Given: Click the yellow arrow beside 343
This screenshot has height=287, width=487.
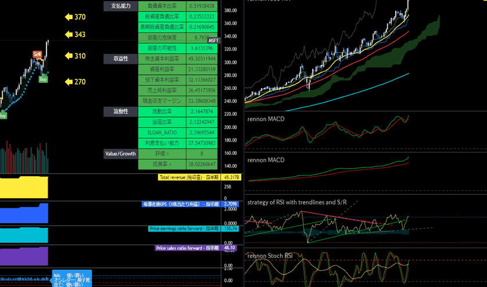Looking at the screenshot, I should [x=68, y=35].
